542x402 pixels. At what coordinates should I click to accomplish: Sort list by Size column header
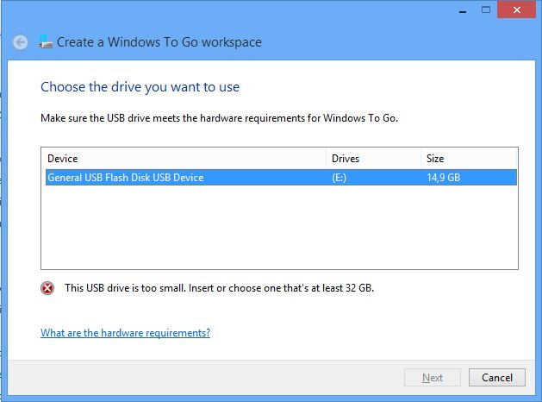click(469, 159)
